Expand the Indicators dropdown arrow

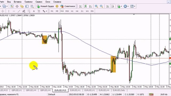click(122, 6)
